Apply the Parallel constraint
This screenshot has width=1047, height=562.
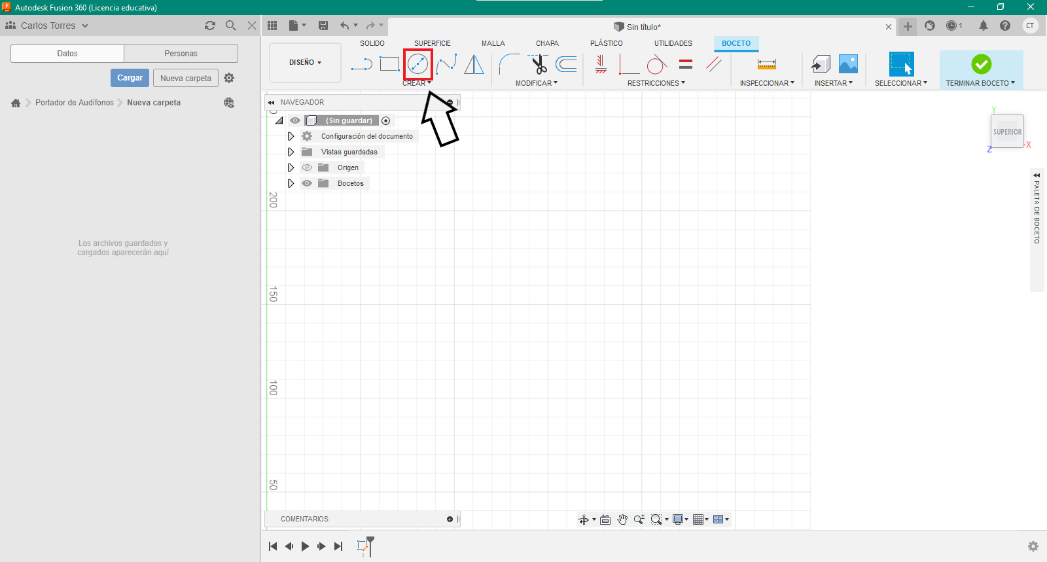pos(714,64)
